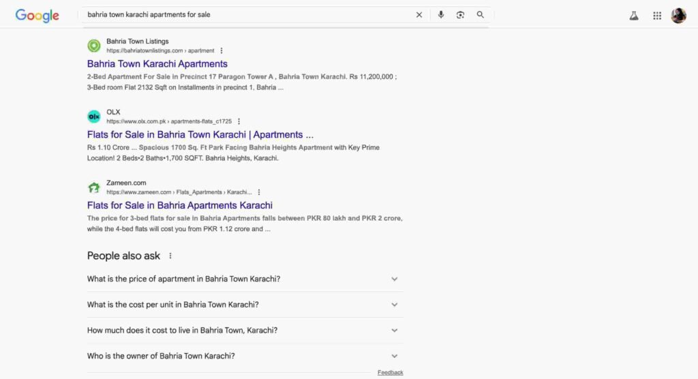
Task: Open more options for OLX result
Action: click(x=239, y=121)
